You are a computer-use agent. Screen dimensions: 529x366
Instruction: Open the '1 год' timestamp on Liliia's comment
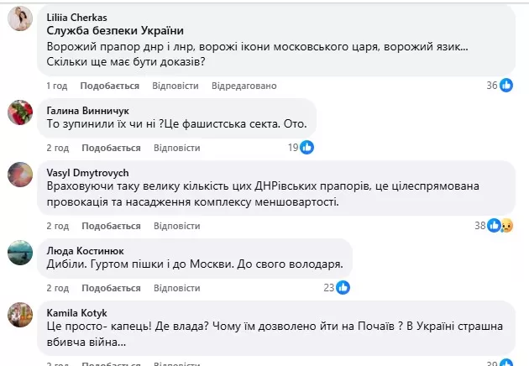coord(57,86)
